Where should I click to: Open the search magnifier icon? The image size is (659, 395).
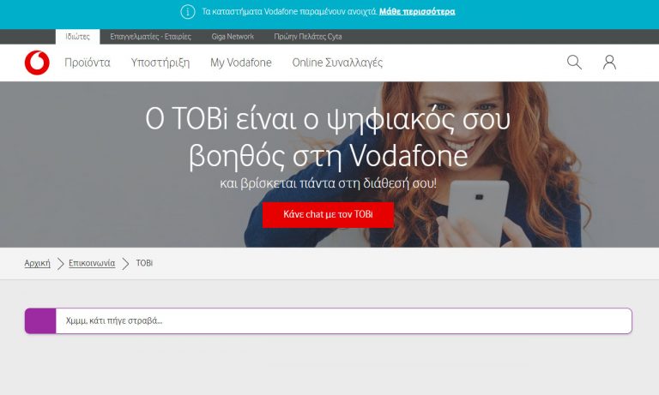pos(574,63)
